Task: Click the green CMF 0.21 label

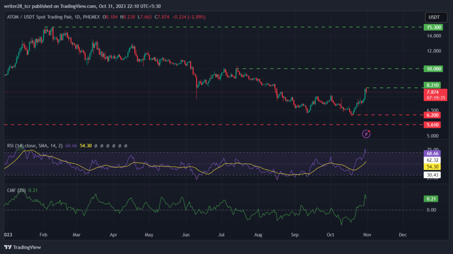Action: [431, 199]
